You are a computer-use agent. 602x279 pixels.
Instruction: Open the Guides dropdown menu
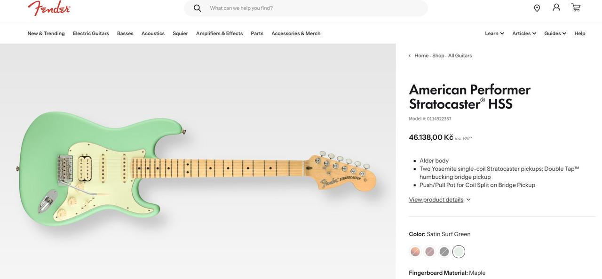pyautogui.click(x=555, y=33)
